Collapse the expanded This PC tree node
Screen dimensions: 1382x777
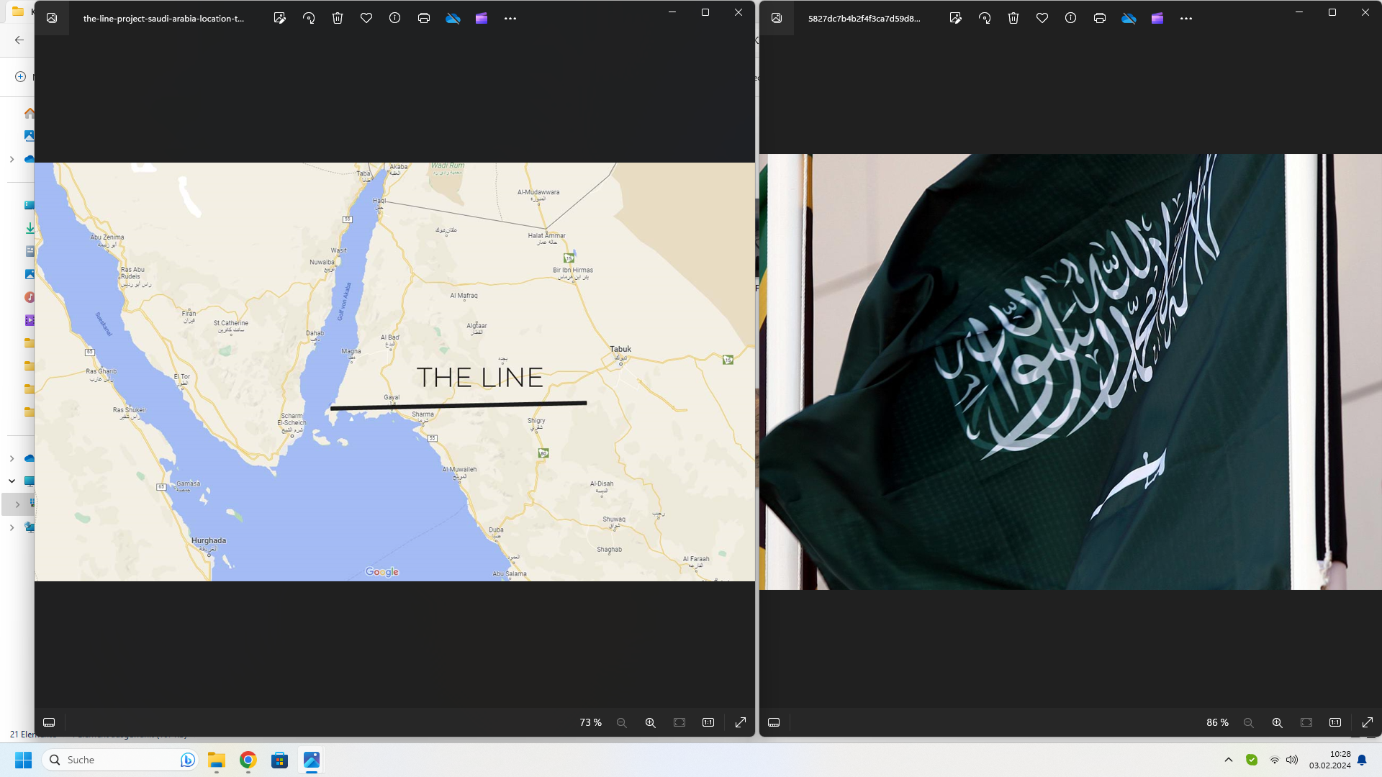[12, 481]
